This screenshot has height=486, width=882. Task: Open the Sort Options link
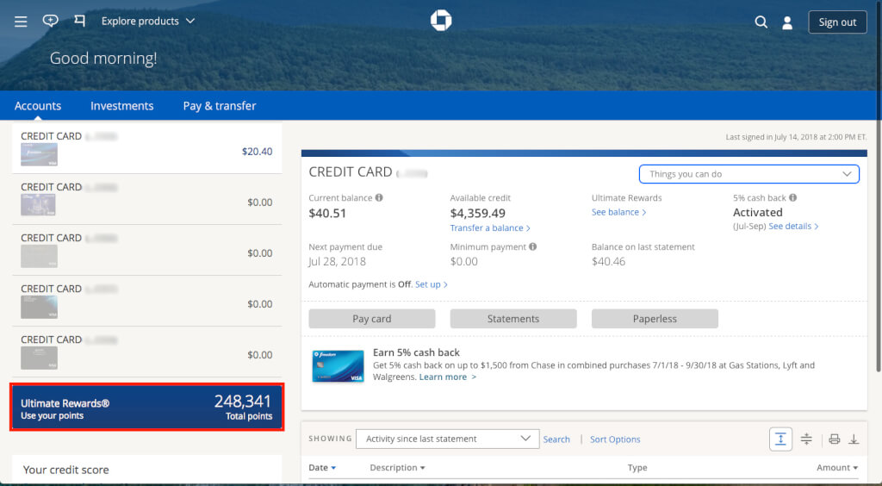pyautogui.click(x=615, y=439)
